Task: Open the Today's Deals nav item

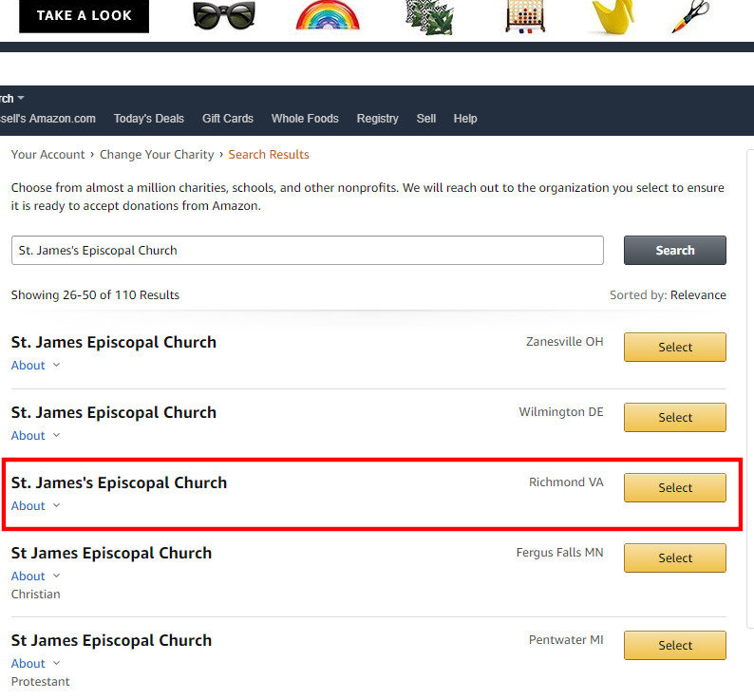Action: pyautogui.click(x=149, y=119)
